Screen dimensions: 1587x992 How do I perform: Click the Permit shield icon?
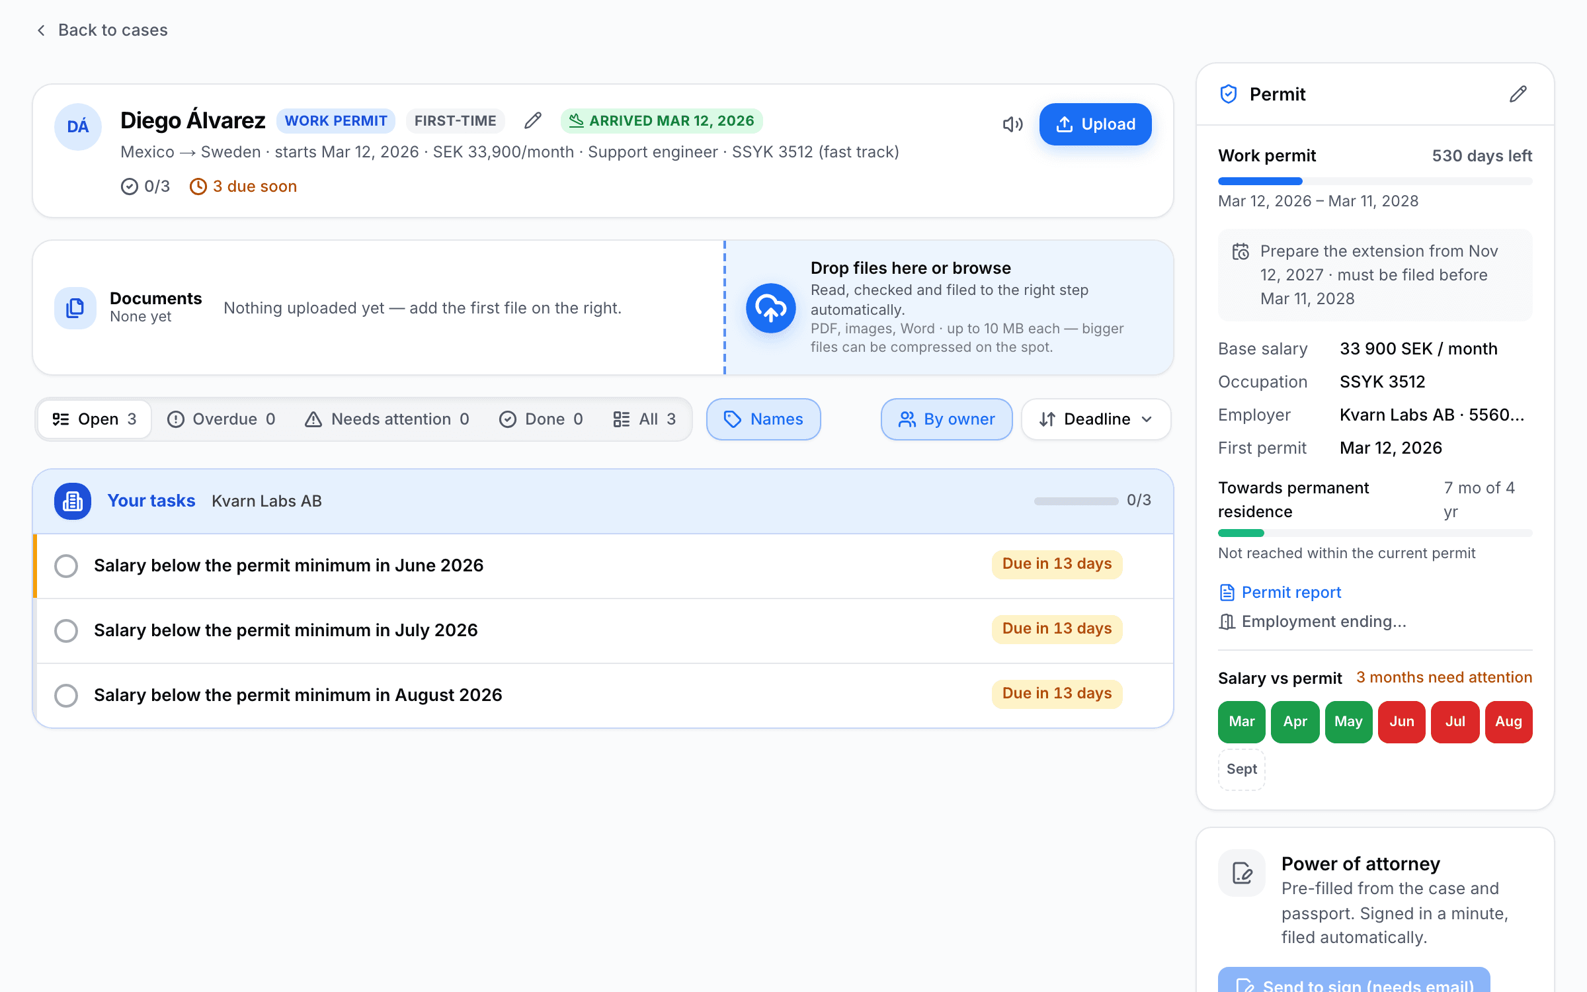pos(1229,94)
